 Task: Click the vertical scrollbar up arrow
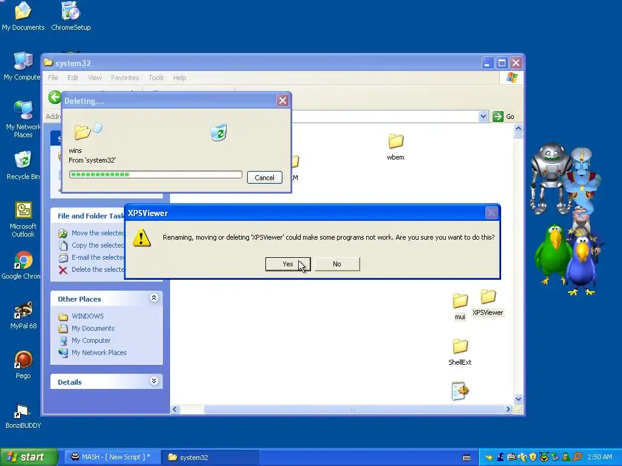pos(518,129)
